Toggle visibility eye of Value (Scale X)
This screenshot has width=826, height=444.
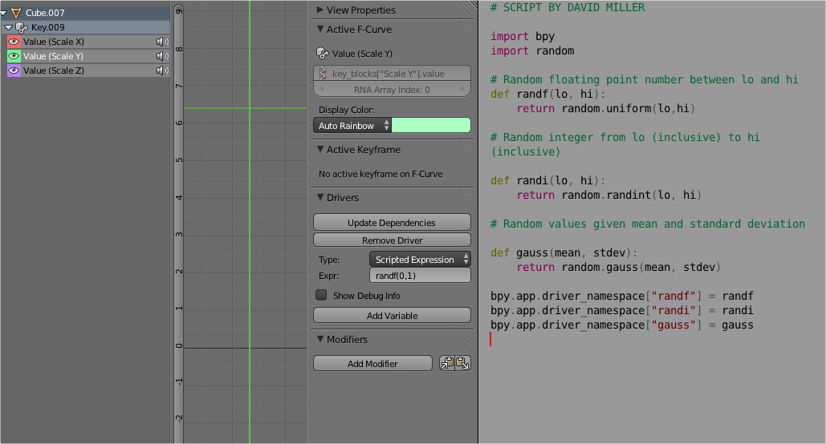click(x=14, y=42)
